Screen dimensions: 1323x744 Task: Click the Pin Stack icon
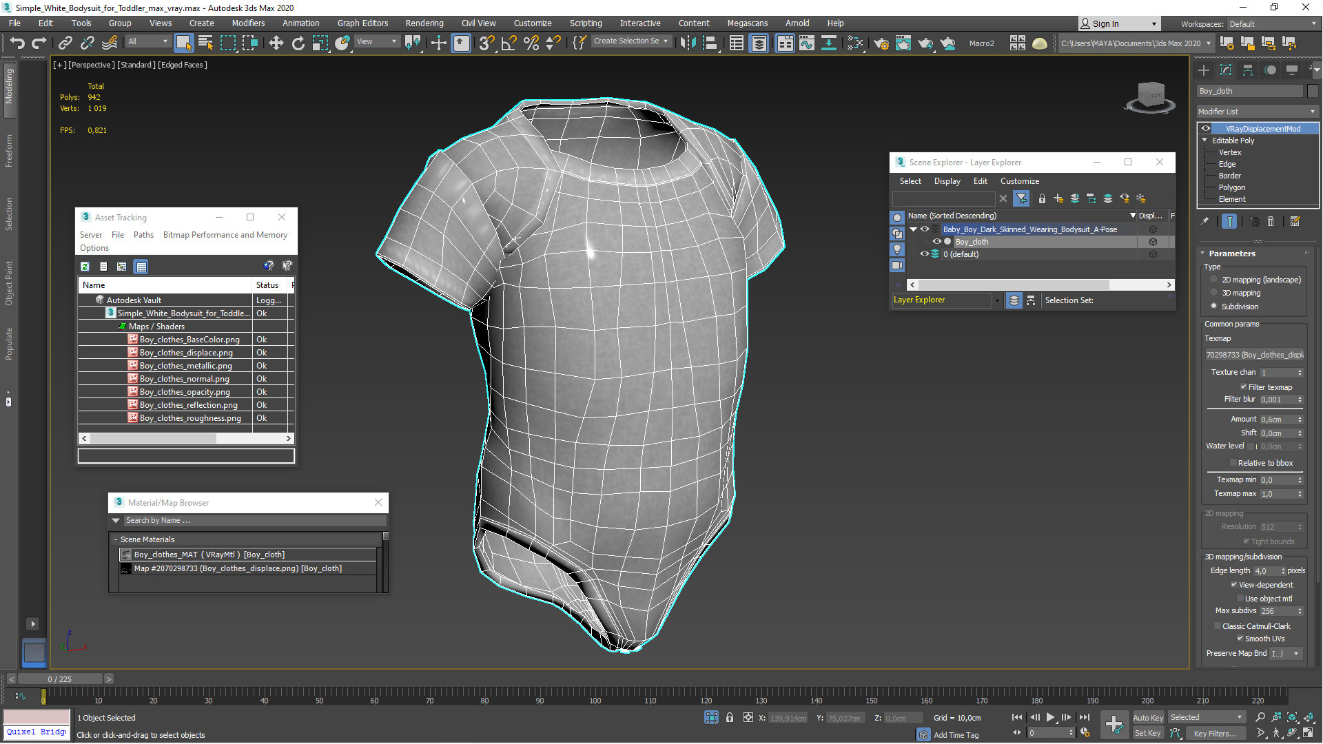(1204, 221)
